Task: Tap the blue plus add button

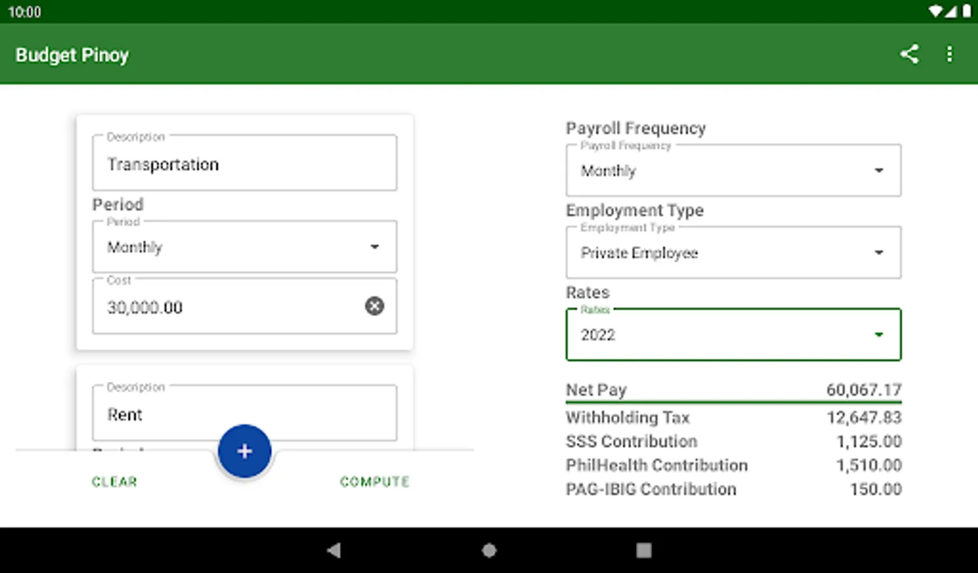Action: pyautogui.click(x=244, y=451)
